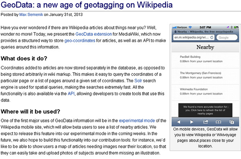Click the en.m.wikipedia.org address field
Screen dimensions: 241x159
194,37
